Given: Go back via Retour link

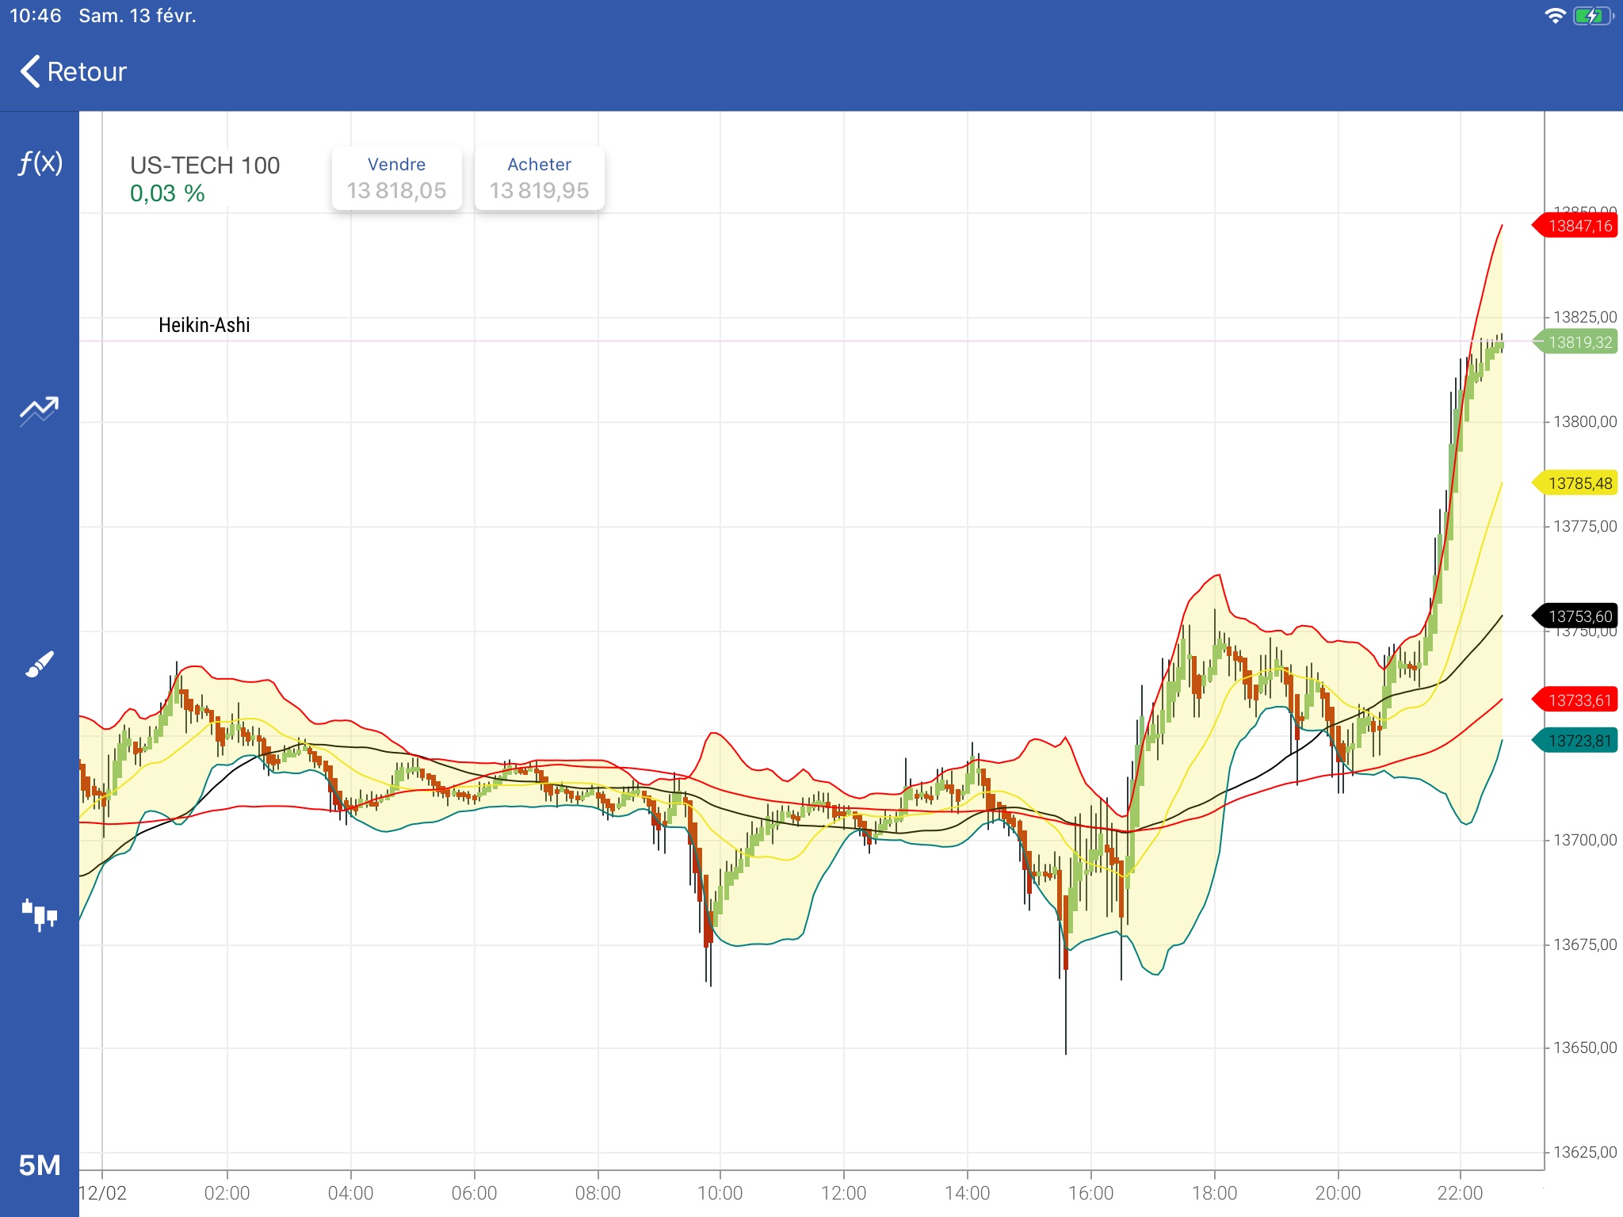Looking at the screenshot, I should coord(86,71).
